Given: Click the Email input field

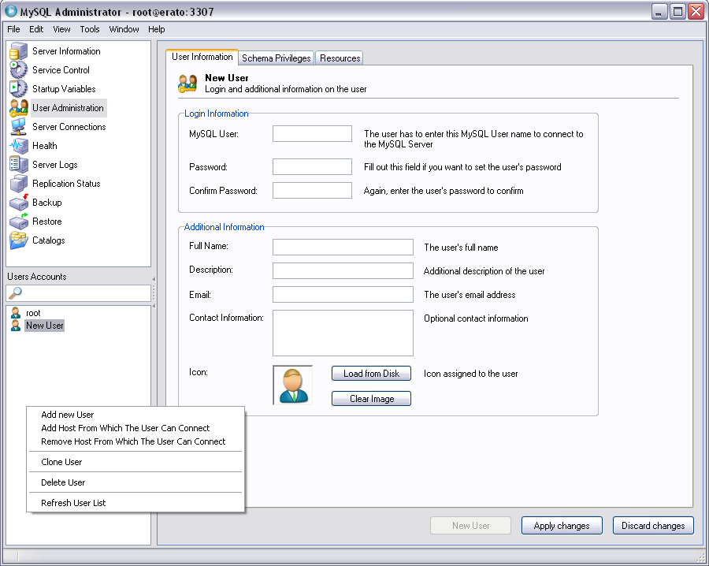Looking at the screenshot, I should 343,295.
